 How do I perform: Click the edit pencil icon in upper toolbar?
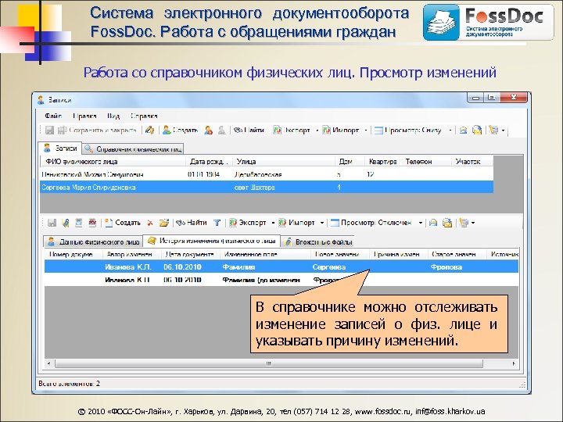149,131
